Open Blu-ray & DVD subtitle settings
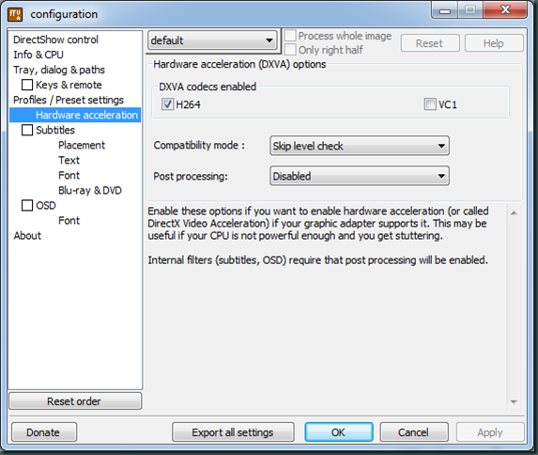 90,191
